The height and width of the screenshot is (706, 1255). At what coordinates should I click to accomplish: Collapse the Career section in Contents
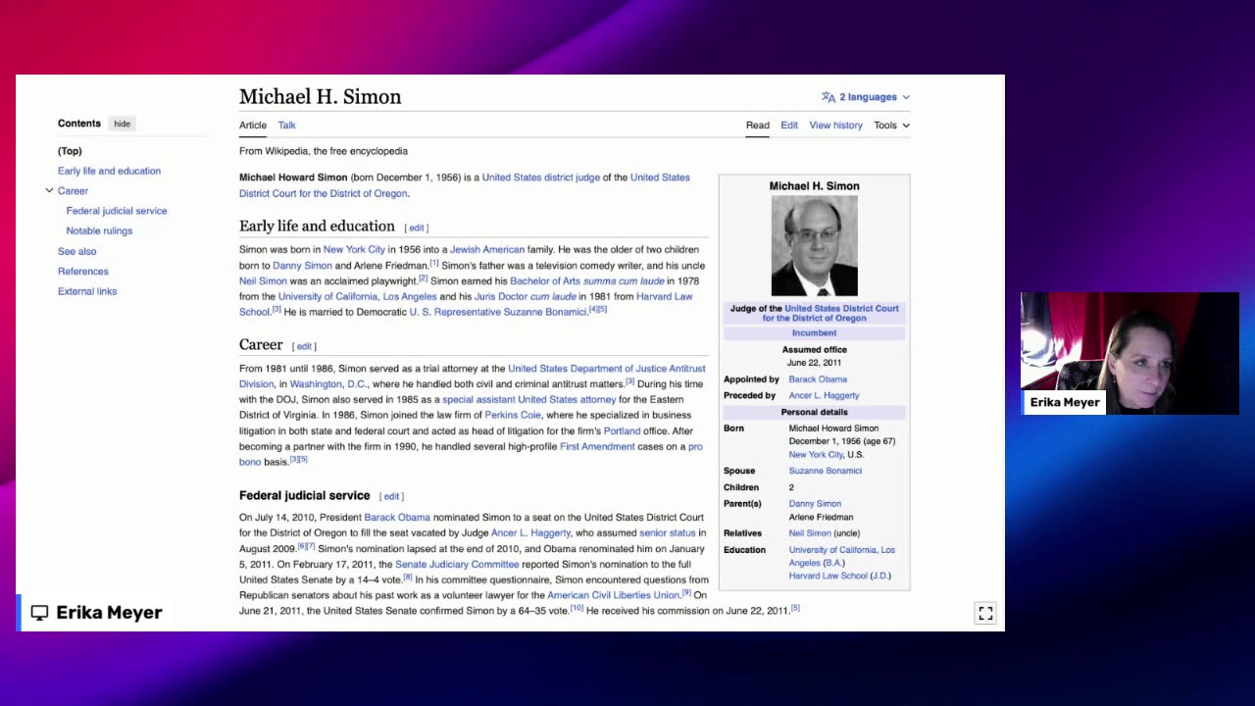tap(49, 190)
